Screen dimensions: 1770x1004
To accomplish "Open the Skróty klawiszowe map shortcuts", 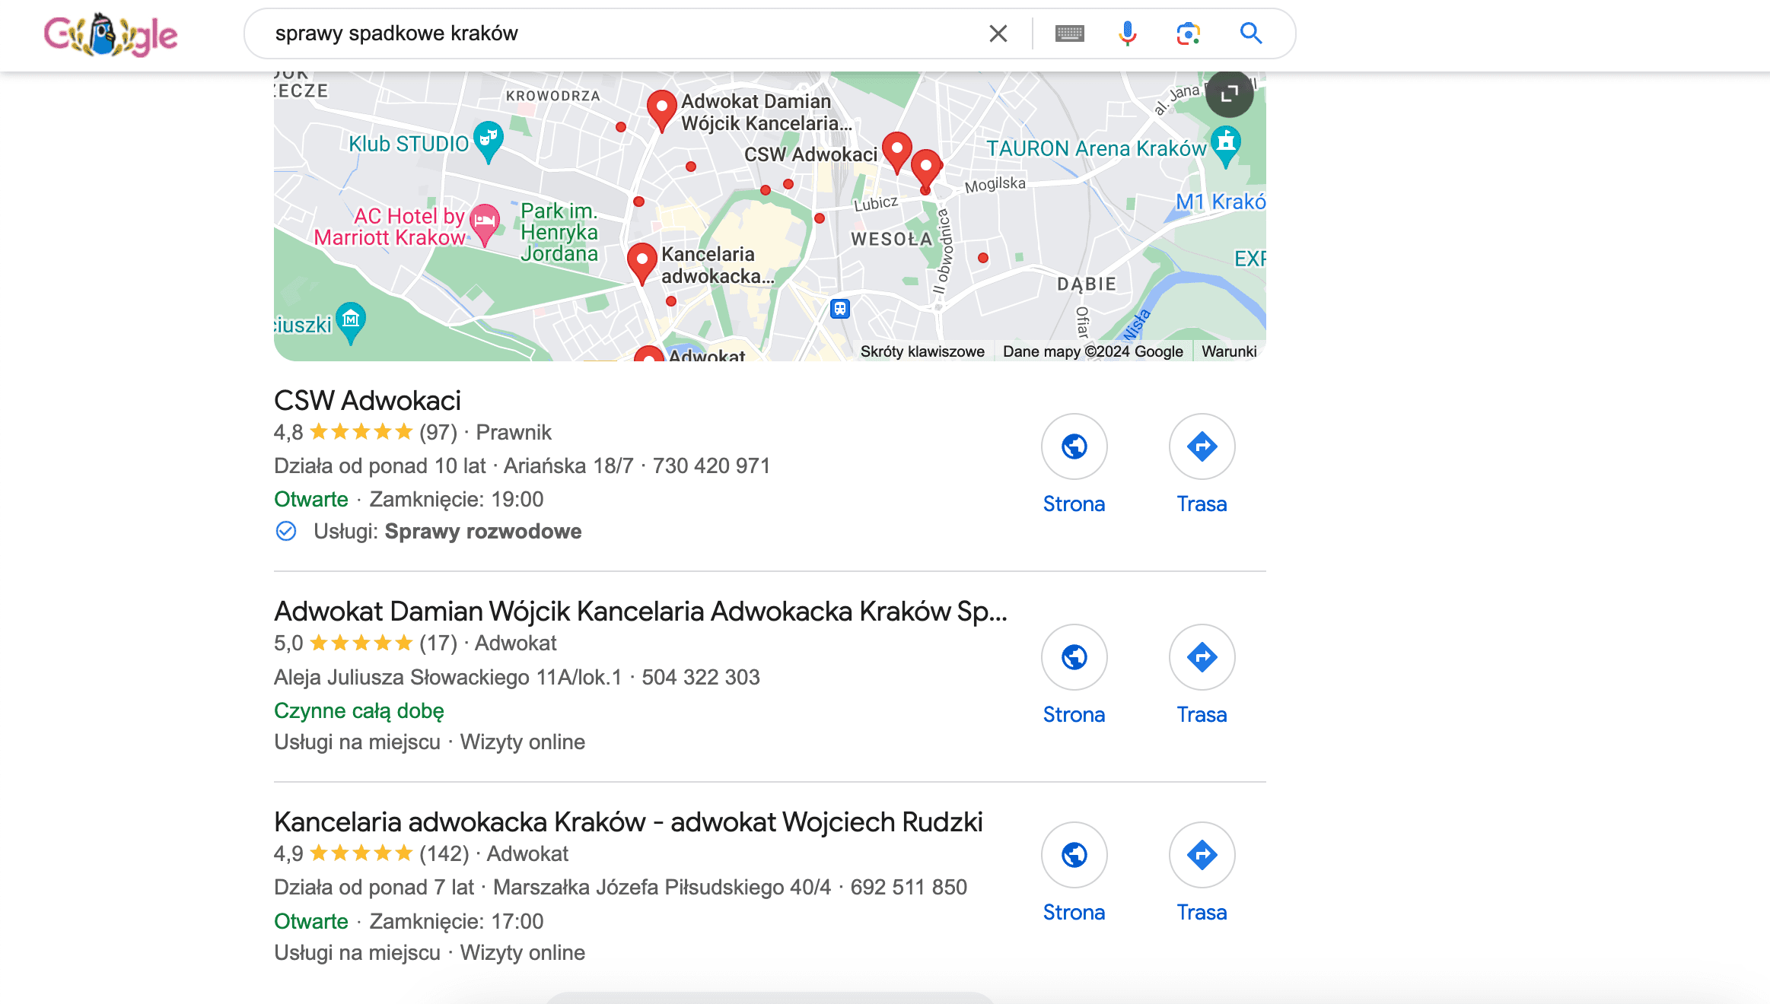I will (922, 351).
